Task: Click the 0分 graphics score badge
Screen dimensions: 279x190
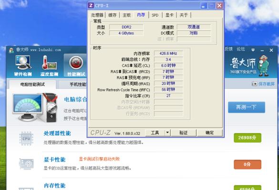Action: click(248, 164)
